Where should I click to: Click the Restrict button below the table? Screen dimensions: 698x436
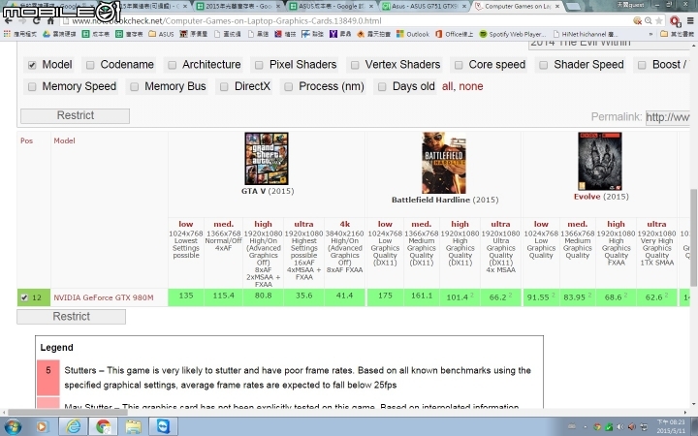[x=71, y=317]
